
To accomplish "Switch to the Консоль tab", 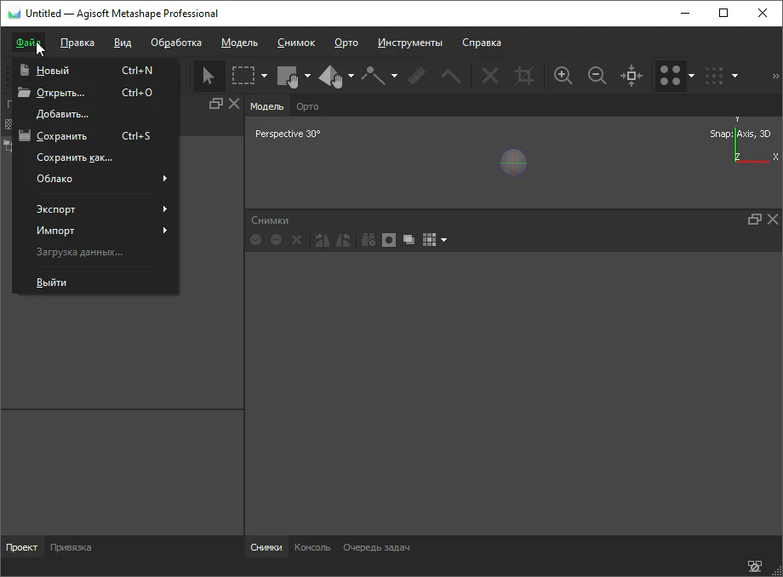I will tap(312, 547).
